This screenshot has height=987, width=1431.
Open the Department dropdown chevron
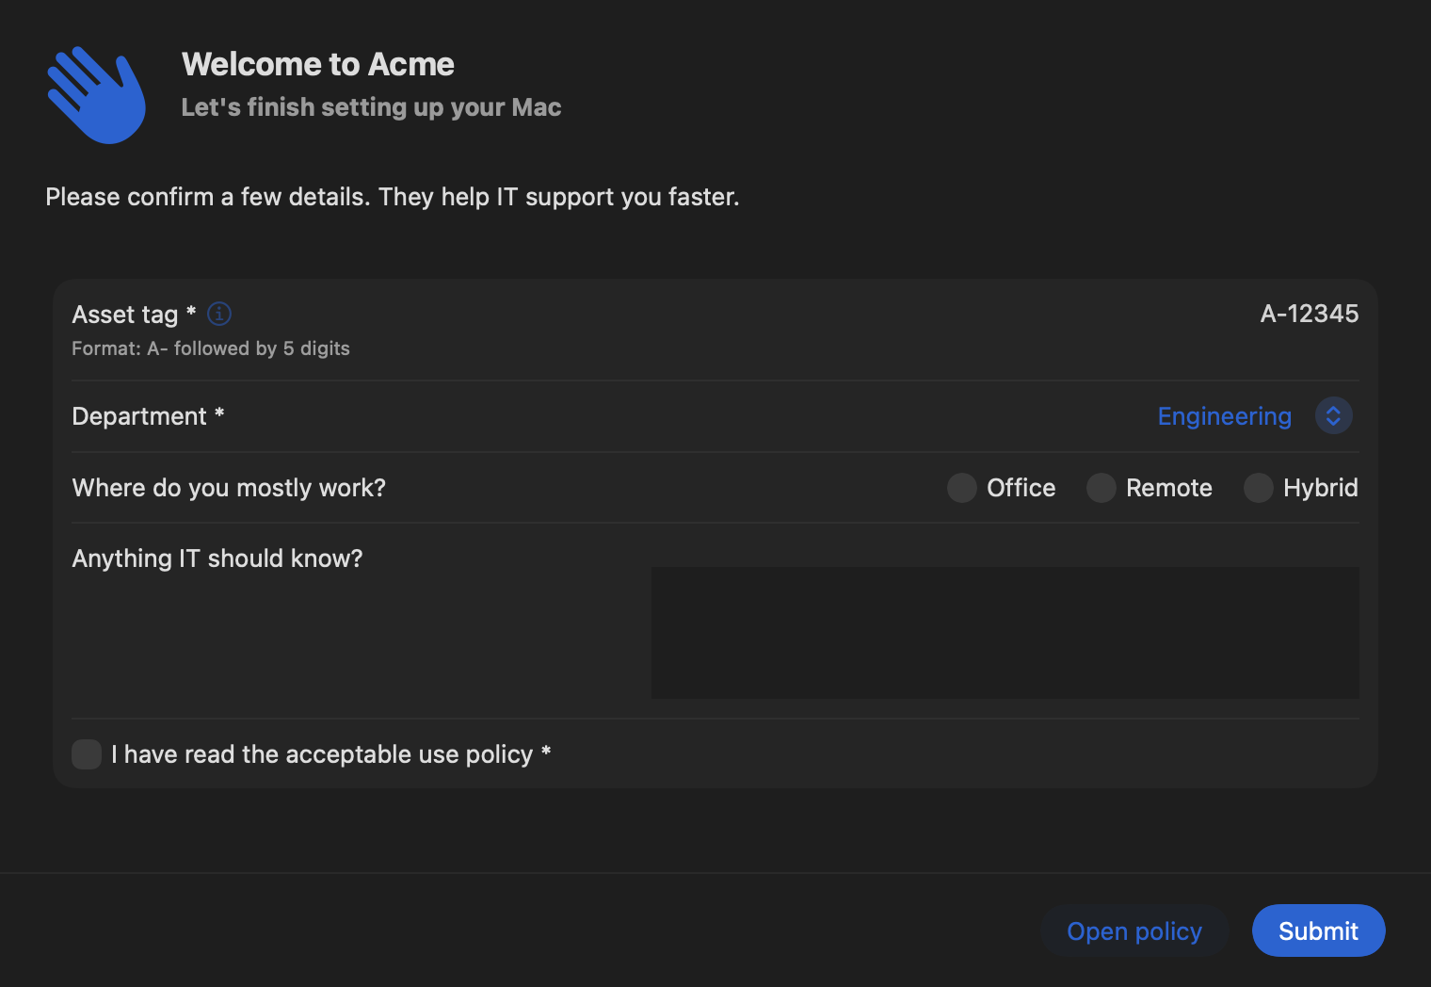point(1333,416)
